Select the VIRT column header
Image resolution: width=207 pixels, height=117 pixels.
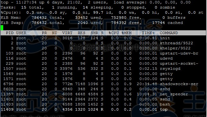pos(67,33)
